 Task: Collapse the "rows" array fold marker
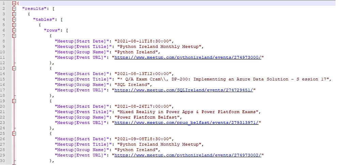14,30
